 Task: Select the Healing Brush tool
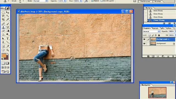(x=3, y=24)
